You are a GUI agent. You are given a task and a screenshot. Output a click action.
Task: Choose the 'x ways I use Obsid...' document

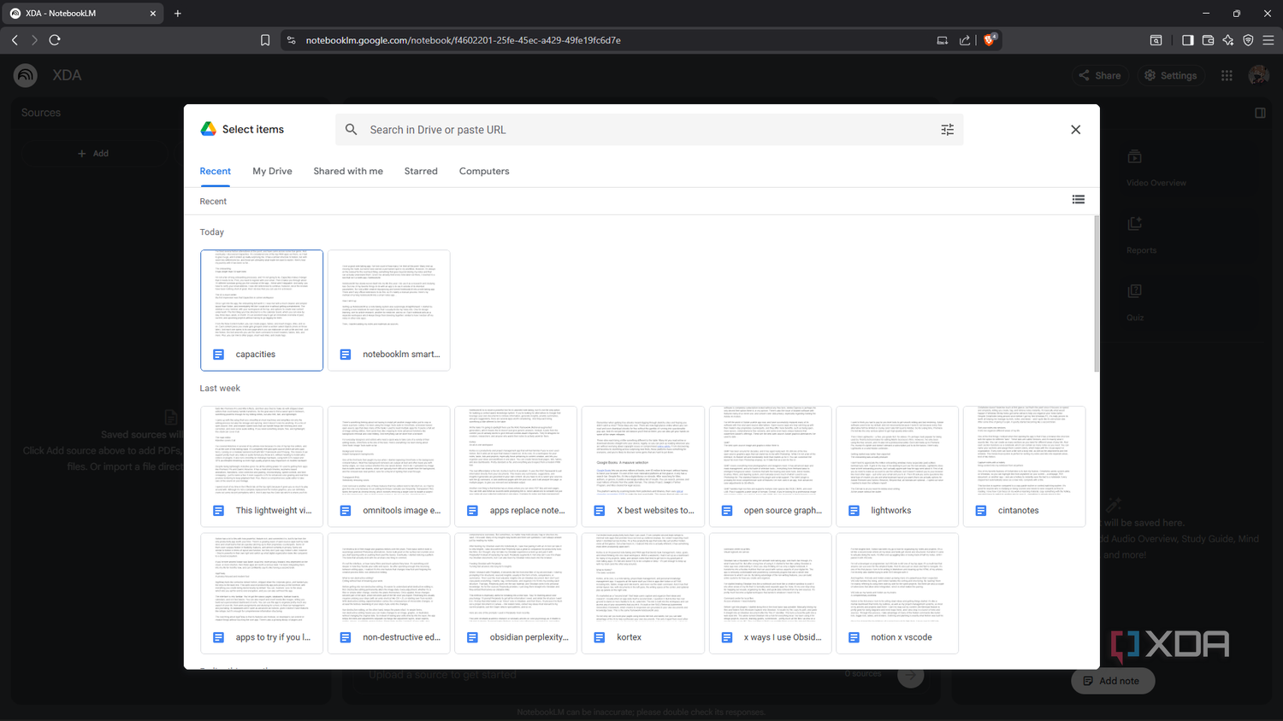(770, 594)
